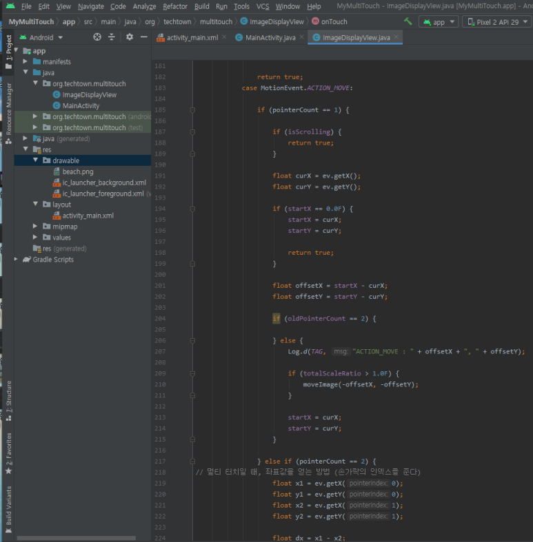Collapse the res folder node

coord(26,149)
